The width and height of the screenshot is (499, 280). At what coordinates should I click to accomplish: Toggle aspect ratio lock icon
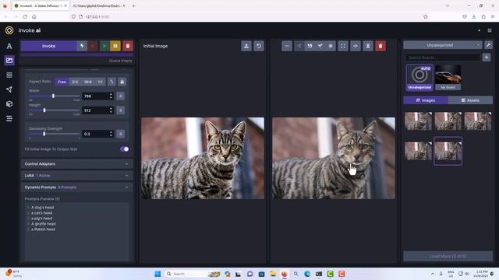(x=122, y=82)
